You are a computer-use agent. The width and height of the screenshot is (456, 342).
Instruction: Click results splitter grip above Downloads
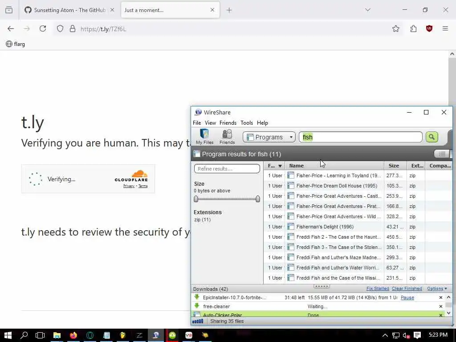322,286
